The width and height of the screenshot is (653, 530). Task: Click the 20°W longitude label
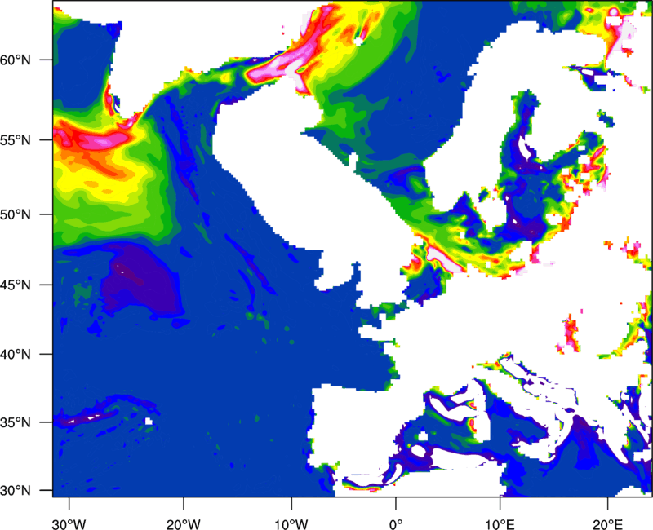[x=184, y=524]
